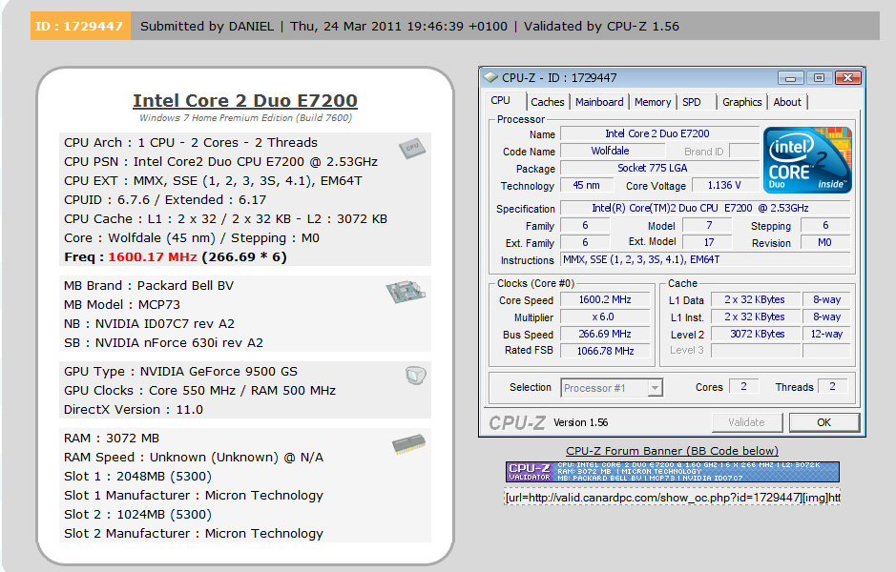Click the Multiplier value x 6.0
This screenshot has width=896, height=572.
pos(605,317)
